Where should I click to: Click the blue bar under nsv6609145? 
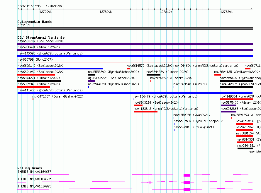60,69
